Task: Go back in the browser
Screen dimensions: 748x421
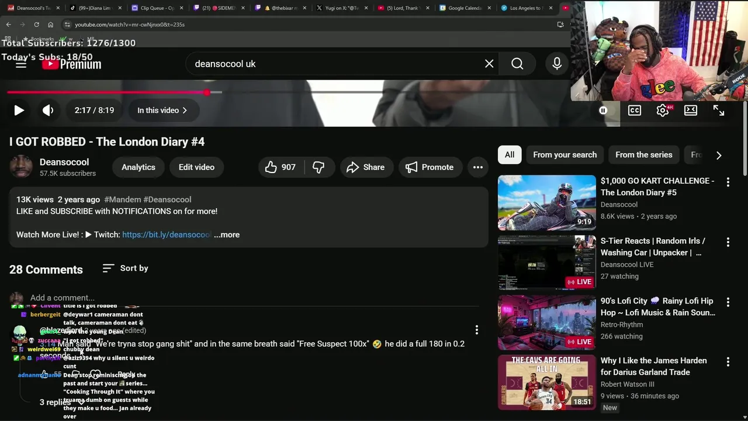Action: tap(8, 25)
